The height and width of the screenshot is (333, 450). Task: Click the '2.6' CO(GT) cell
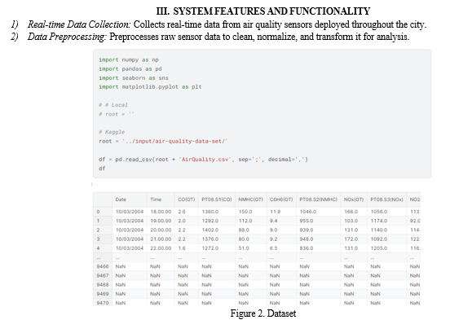click(182, 212)
